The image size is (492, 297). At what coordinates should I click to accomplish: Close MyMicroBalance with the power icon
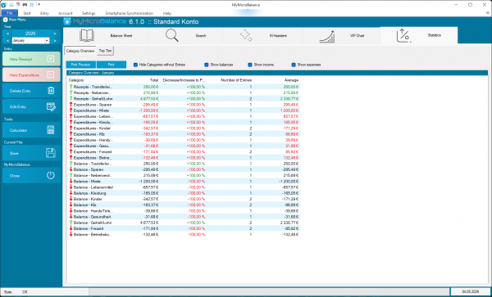(x=51, y=176)
